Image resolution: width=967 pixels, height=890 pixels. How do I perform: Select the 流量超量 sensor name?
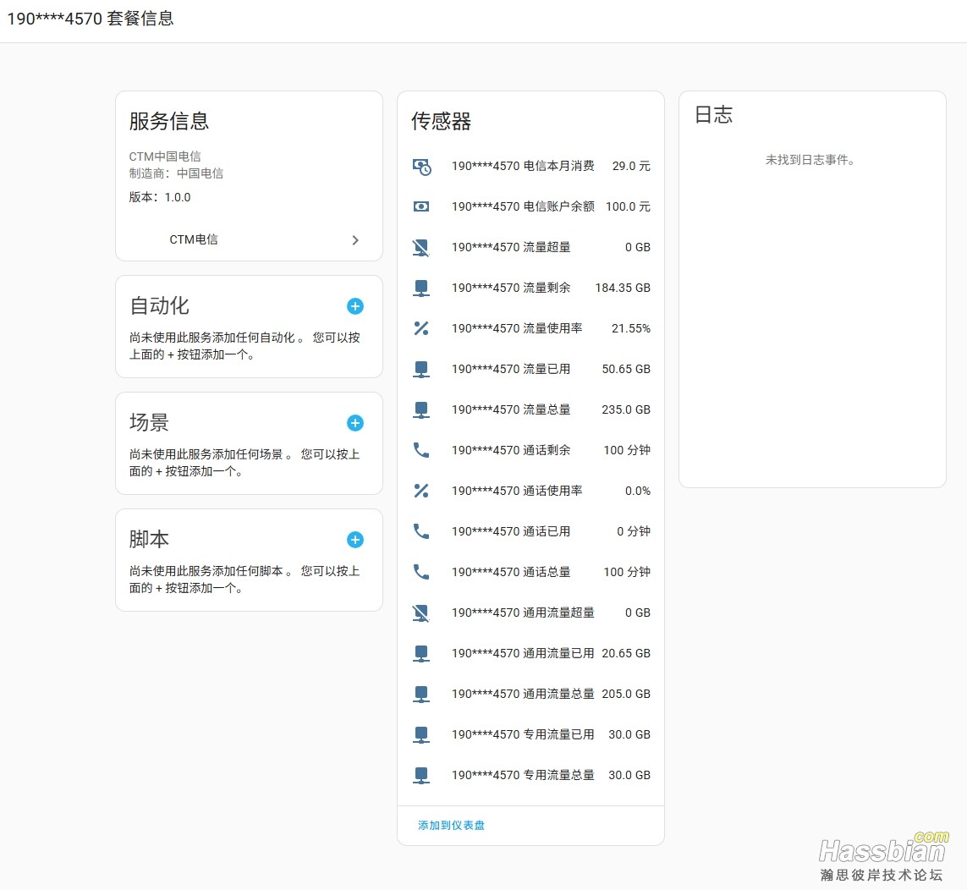pos(511,247)
